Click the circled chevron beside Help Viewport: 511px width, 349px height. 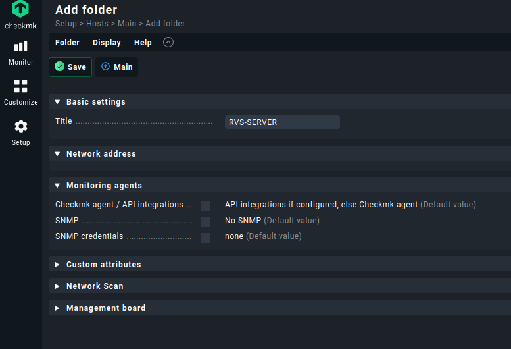[168, 42]
